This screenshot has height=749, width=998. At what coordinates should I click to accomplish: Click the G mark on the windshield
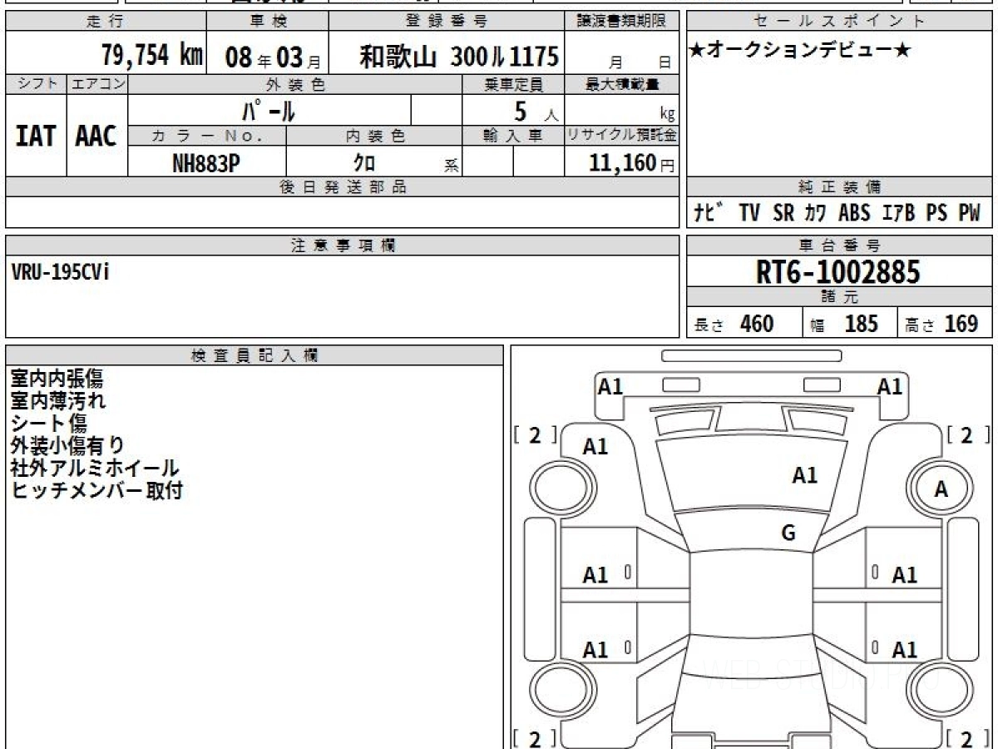[788, 533]
